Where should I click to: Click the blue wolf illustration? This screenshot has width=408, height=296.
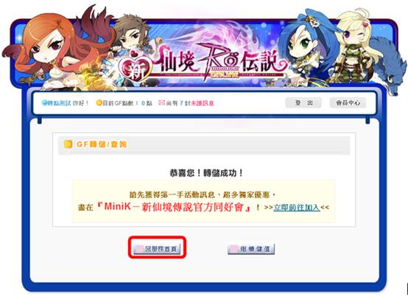click(x=390, y=66)
